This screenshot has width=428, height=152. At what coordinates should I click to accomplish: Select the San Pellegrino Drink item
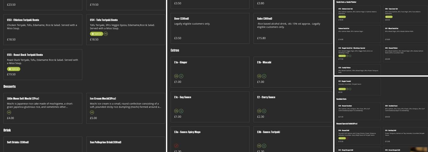click(125, 144)
